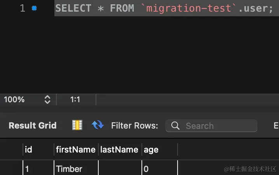Sort by the age column header
Viewport: 279px width, 175px height.
click(x=160, y=150)
